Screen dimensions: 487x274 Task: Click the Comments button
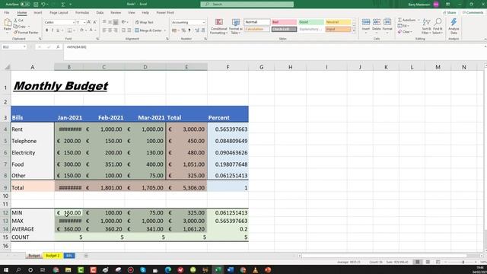pos(473,13)
